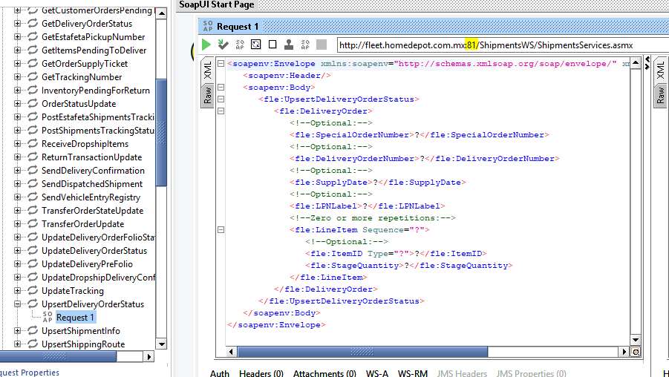Click the magnifier icon at editor corner

tap(636, 353)
